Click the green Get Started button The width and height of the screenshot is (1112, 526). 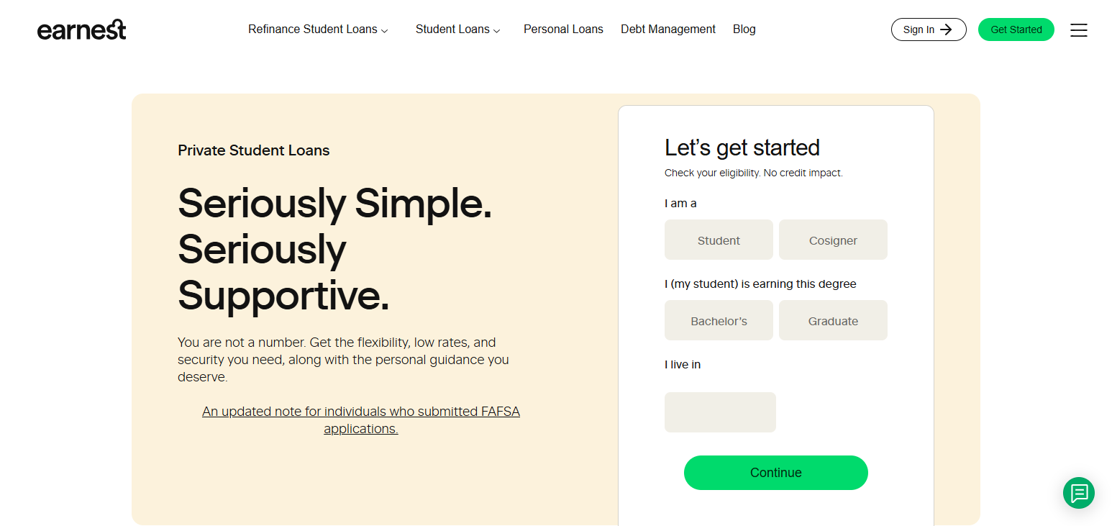[x=1016, y=30]
